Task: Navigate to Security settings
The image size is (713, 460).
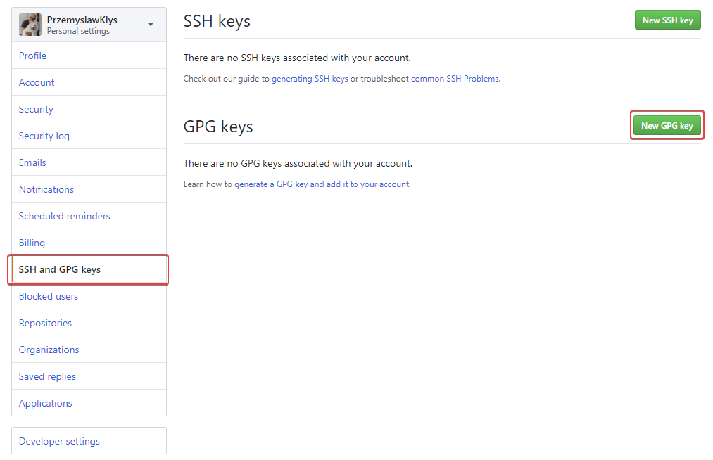Action: coord(35,108)
